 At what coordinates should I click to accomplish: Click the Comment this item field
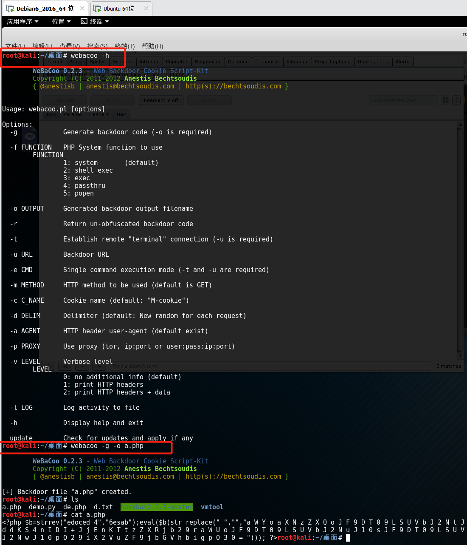pyautogui.click(x=403, y=100)
